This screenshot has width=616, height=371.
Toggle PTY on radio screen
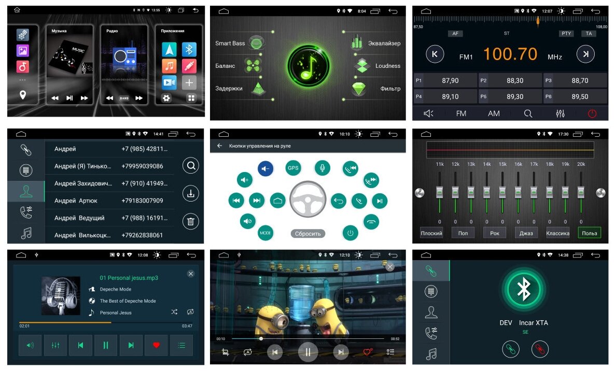[566, 33]
